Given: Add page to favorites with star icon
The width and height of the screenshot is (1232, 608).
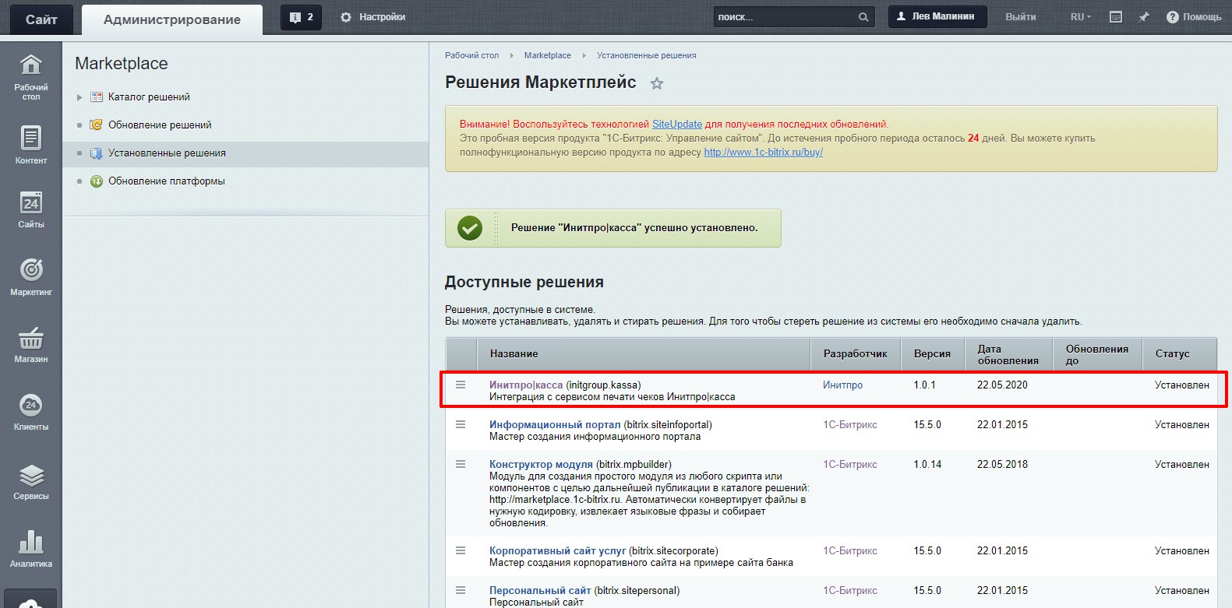Looking at the screenshot, I should click(x=657, y=83).
